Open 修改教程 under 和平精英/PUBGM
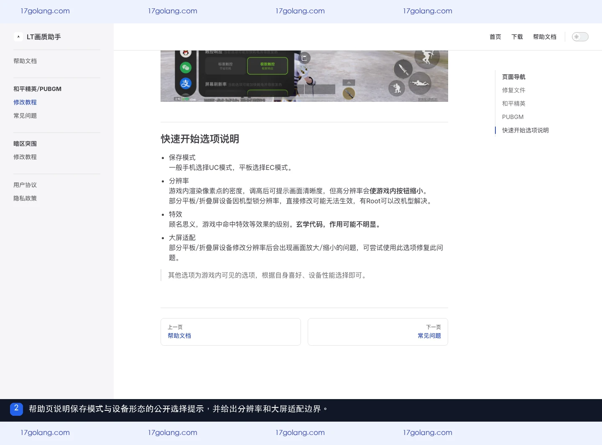Image resolution: width=602 pixels, height=445 pixels. (25, 102)
